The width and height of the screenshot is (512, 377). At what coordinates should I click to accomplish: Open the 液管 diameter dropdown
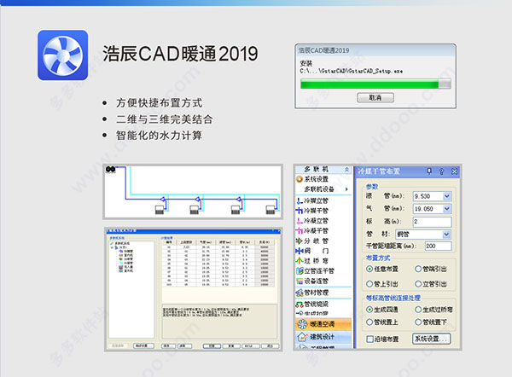click(x=446, y=196)
